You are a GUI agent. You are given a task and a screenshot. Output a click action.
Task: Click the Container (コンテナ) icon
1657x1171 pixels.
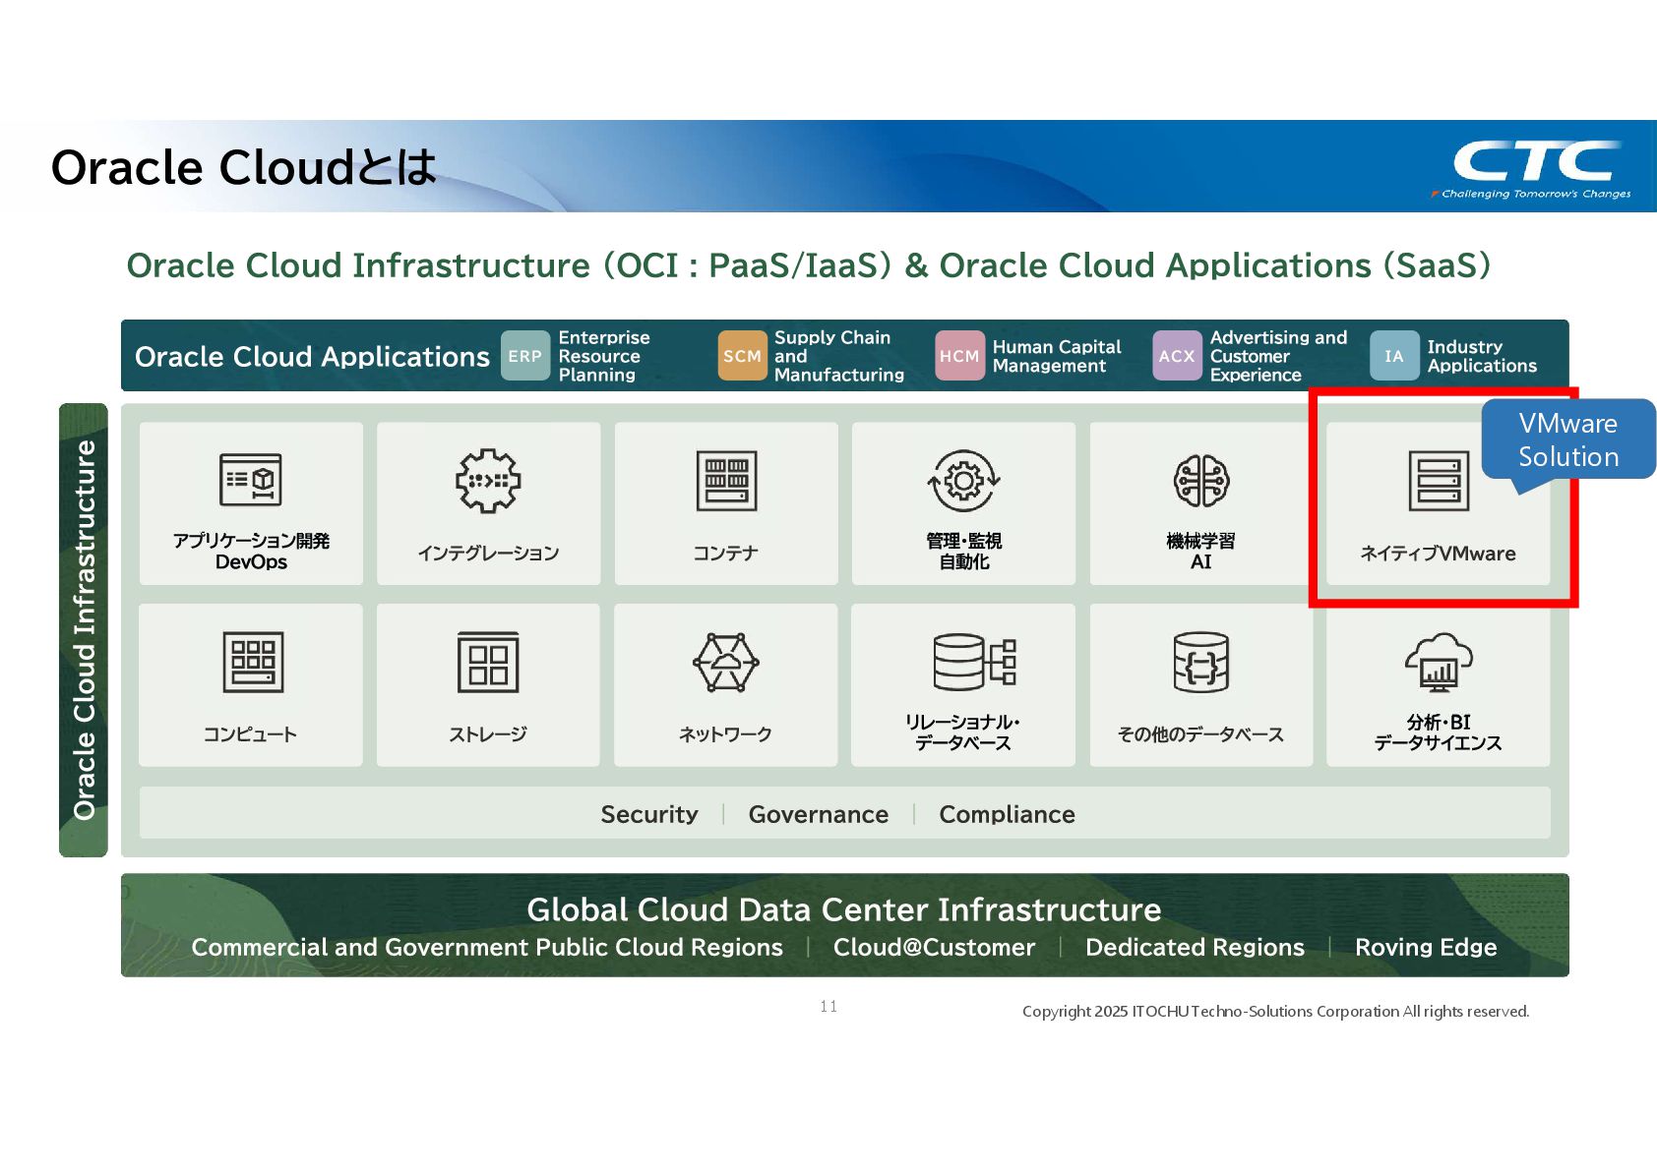pos(726,481)
